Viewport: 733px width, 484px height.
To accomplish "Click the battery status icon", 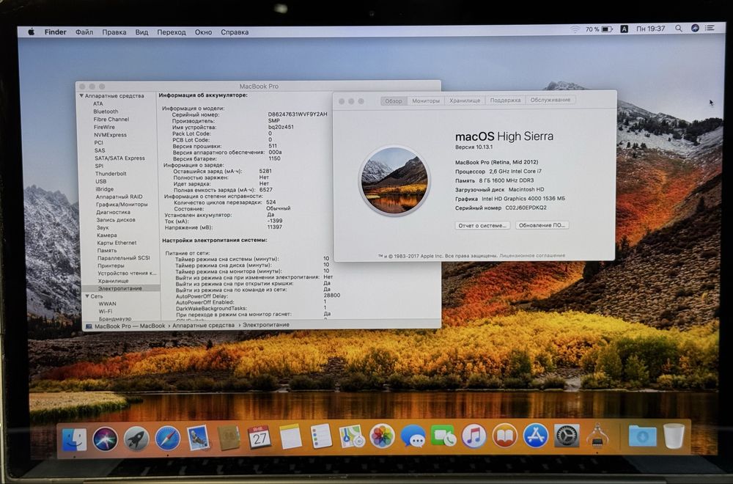I will (607, 29).
